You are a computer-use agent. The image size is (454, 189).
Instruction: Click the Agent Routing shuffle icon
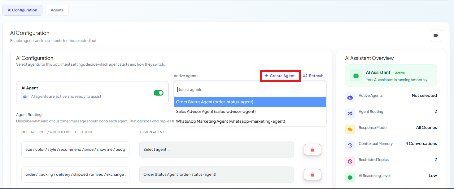pos(350,113)
